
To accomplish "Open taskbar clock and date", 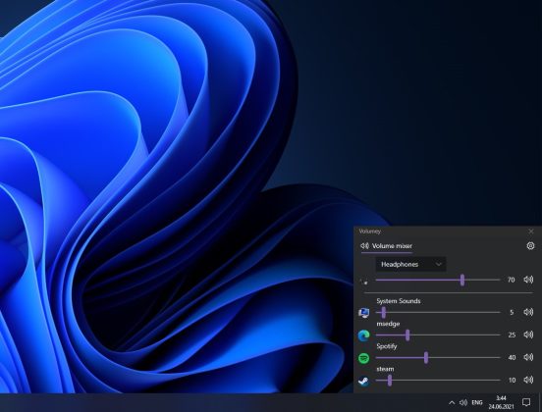I will click(x=501, y=402).
